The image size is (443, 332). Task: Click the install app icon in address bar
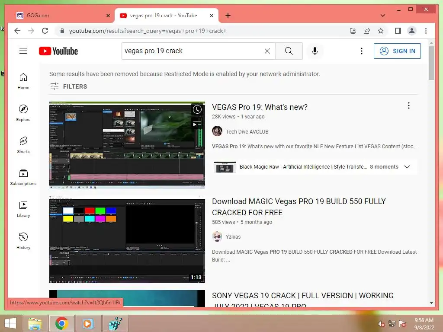coord(353,31)
